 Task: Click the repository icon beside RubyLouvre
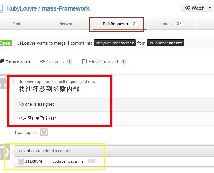point(1,8)
